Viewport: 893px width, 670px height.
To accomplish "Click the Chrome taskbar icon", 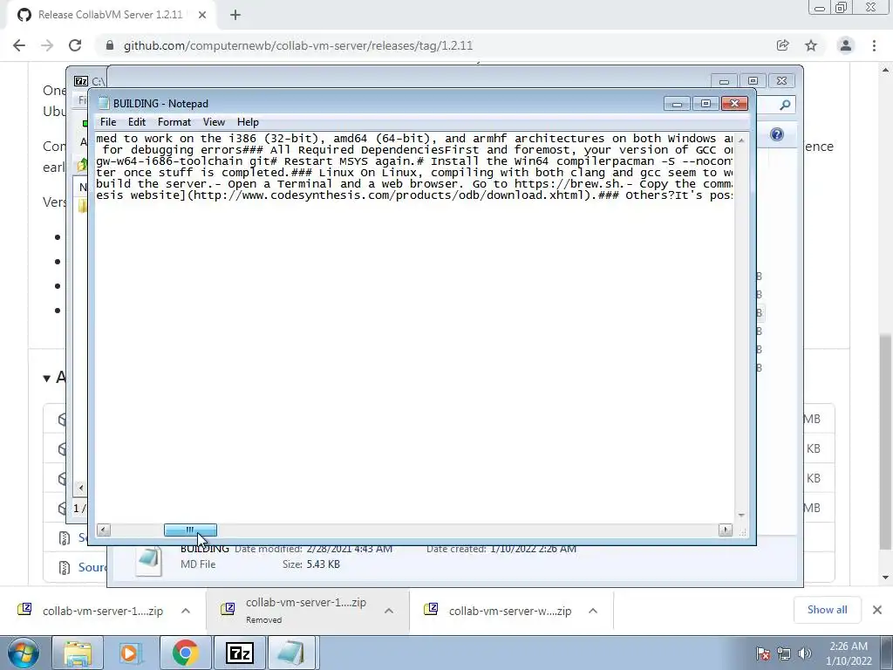I will point(185,653).
